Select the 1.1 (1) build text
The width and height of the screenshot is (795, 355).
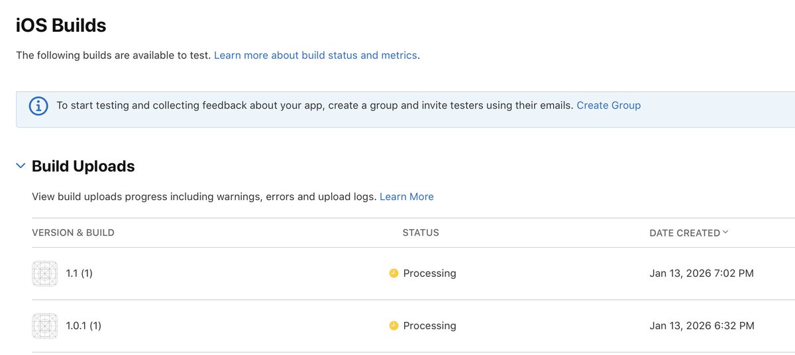click(x=79, y=274)
